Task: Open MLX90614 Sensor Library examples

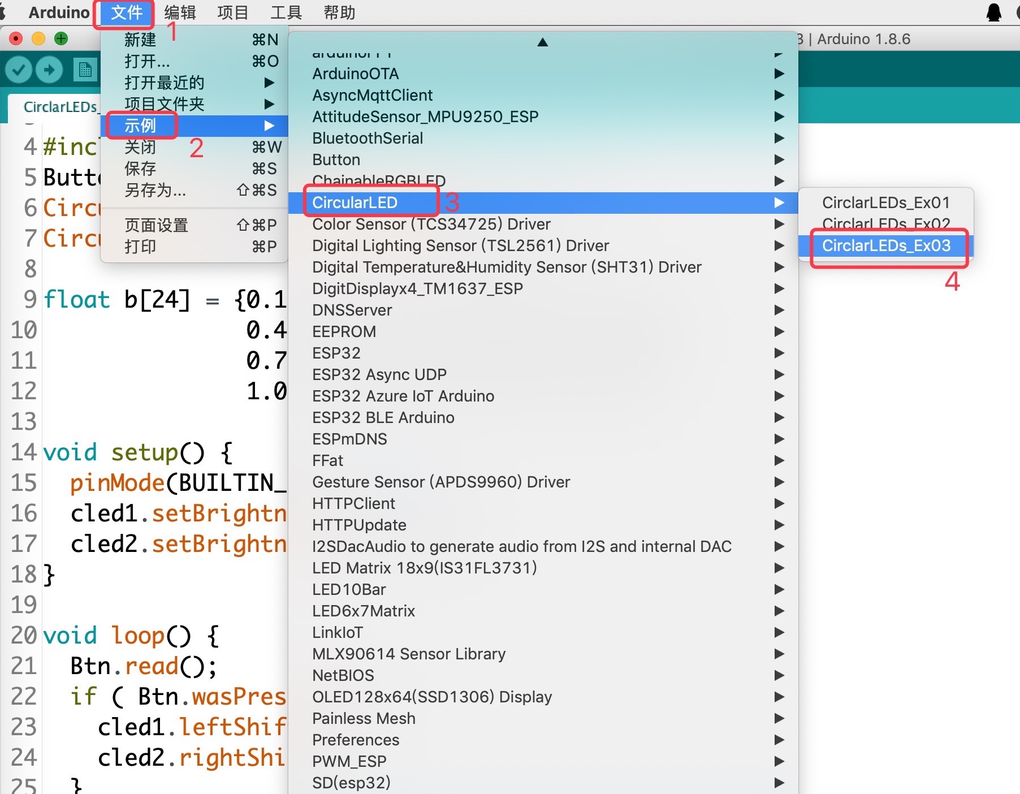Action: coord(543,654)
